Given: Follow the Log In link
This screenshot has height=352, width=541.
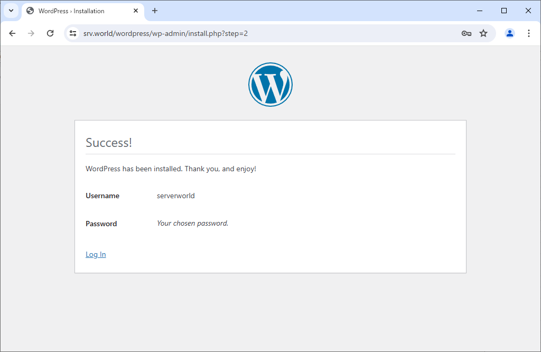Looking at the screenshot, I should pyautogui.click(x=96, y=254).
